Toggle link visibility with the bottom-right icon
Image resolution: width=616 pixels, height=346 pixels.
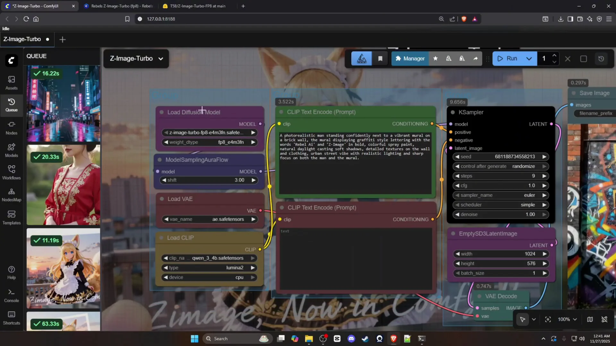(x=604, y=319)
